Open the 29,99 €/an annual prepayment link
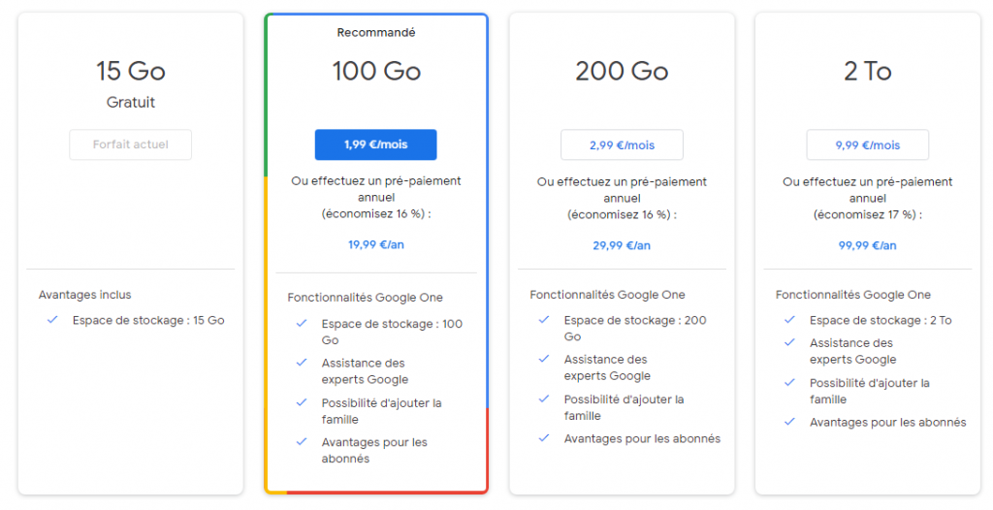The height and width of the screenshot is (510, 993). pos(622,245)
